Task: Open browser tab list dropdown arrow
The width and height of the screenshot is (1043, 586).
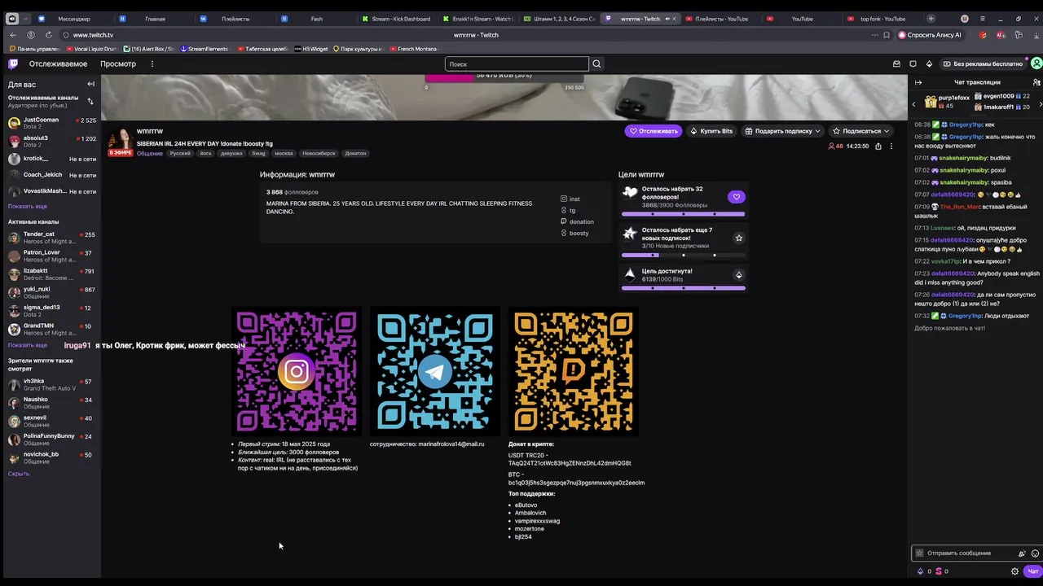Action: point(25,19)
